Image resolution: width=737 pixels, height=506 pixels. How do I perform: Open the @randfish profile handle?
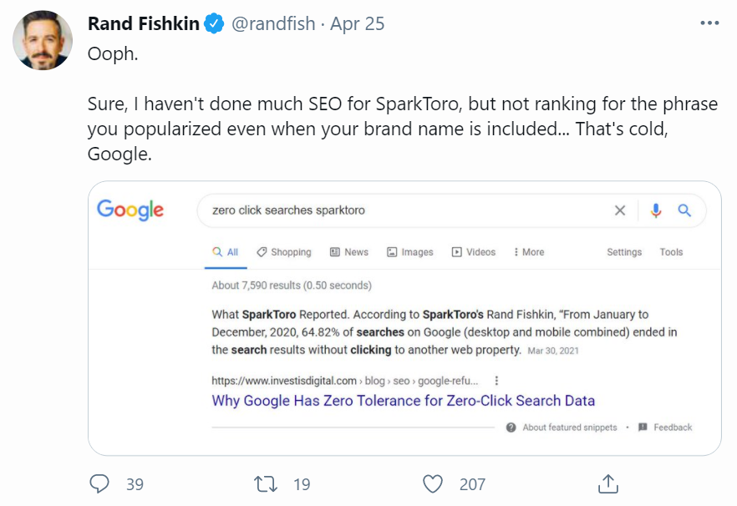[x=272, y=24]
